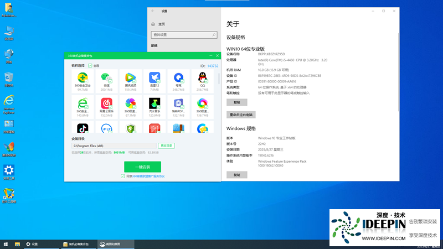The height and width of the screenshot is (249, 443).
Task: Open the 360有钱联盟推广服务协议 link
Action: pyautogui.click(x=148, y=176)
